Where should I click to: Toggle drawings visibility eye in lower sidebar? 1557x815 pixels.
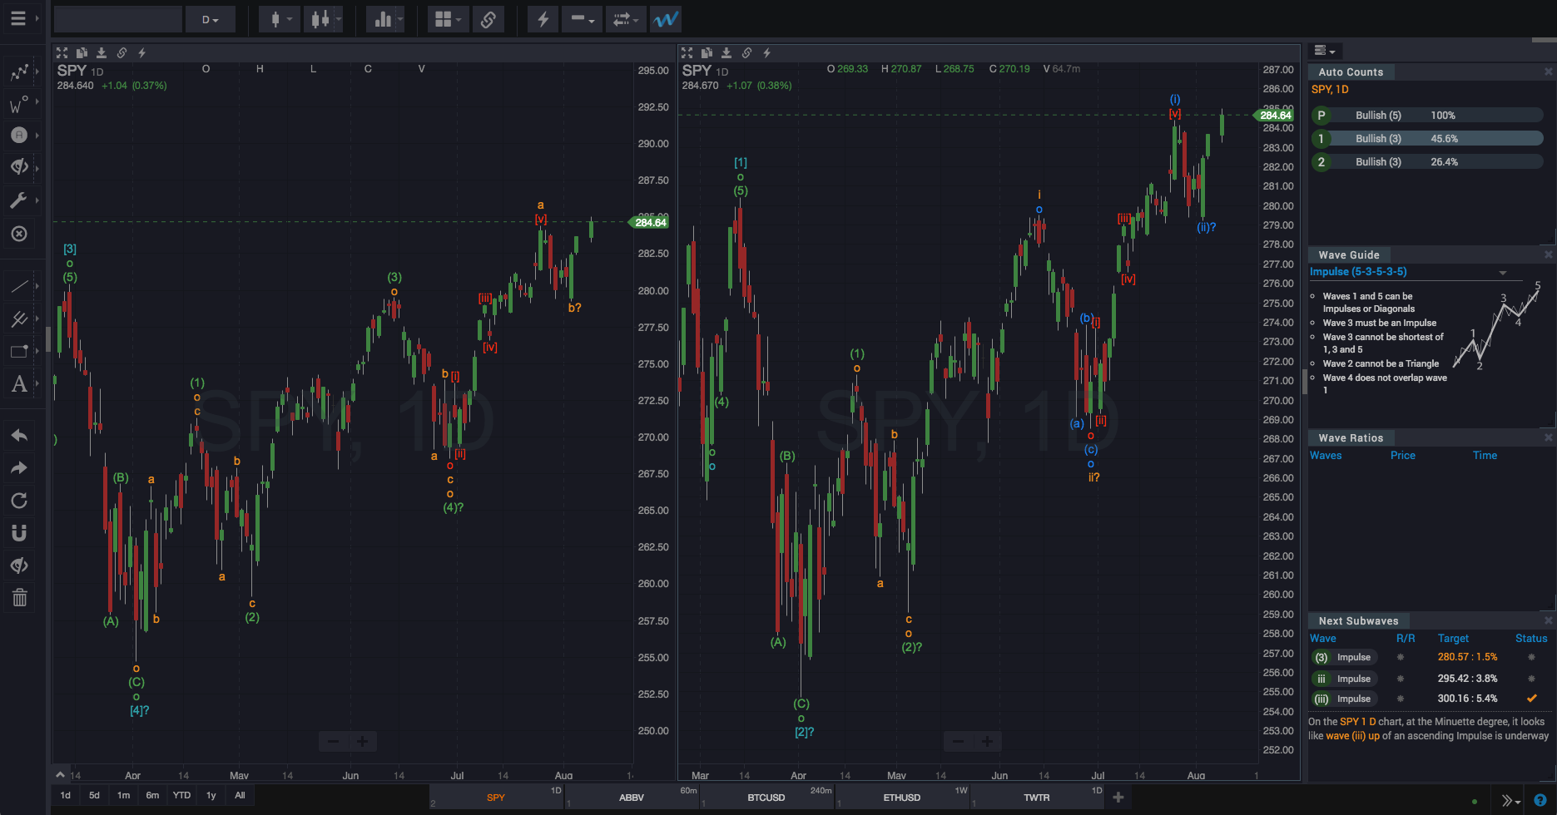click(20, 566)
